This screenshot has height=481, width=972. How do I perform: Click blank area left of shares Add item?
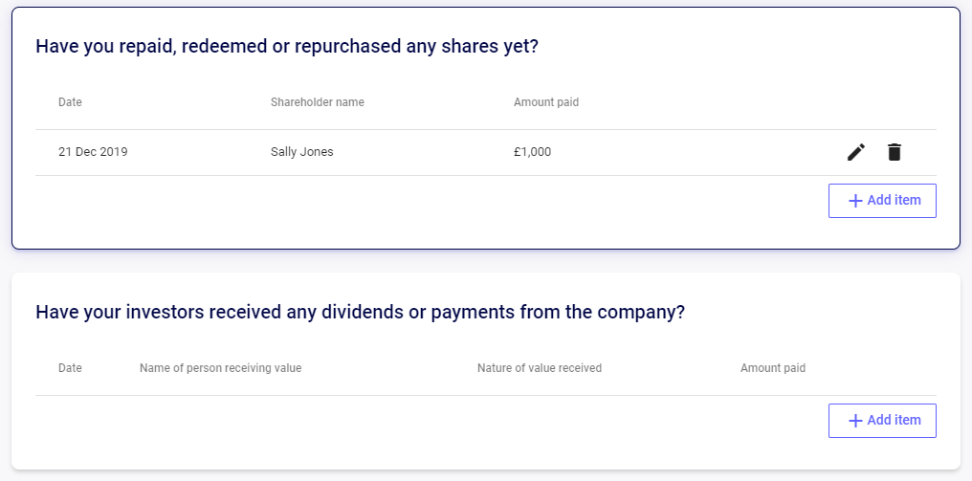click(428, 201)
